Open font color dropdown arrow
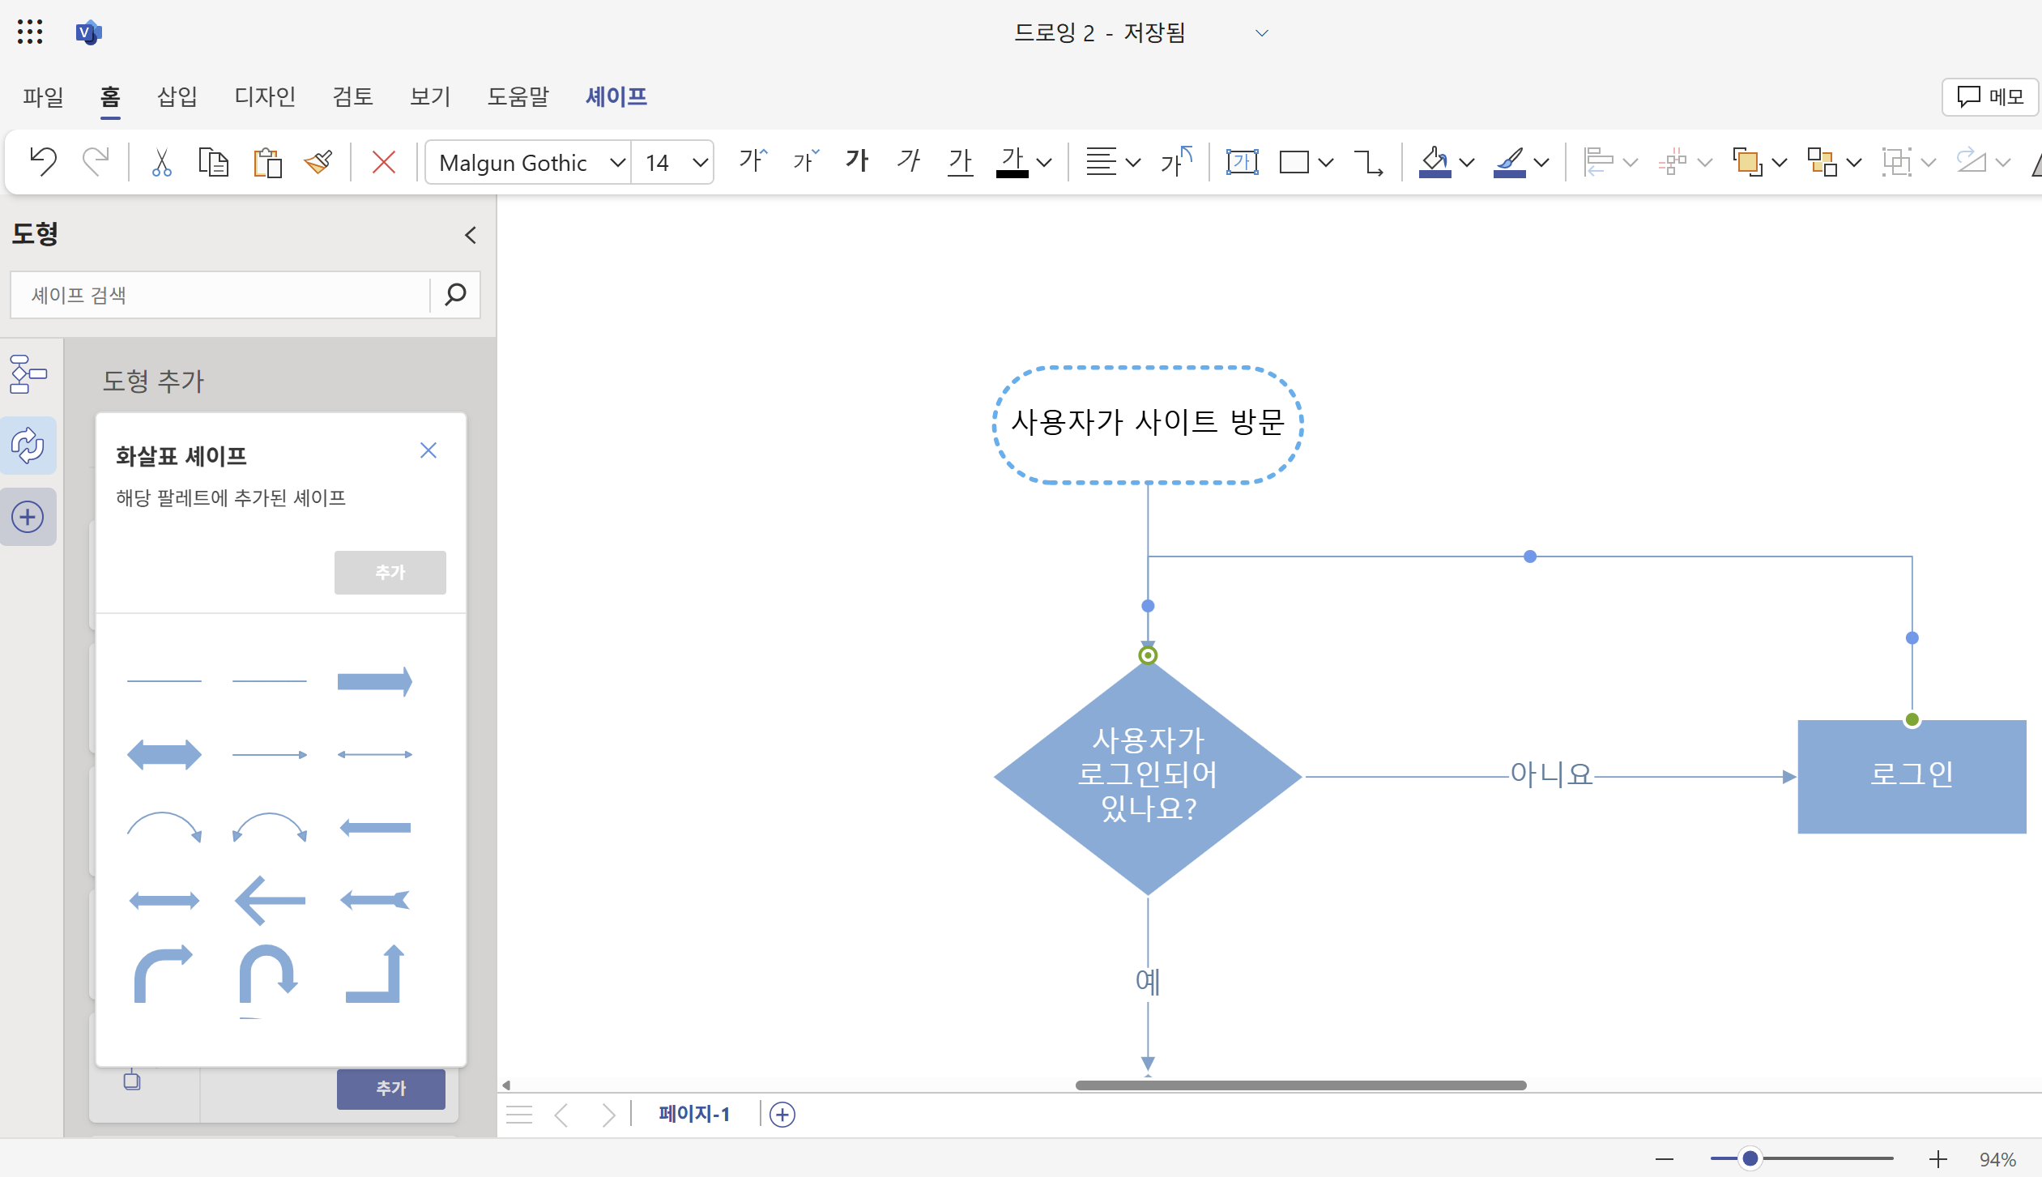The height and width of the screenshot is (1177, 2042). [x=1045, y=163]
